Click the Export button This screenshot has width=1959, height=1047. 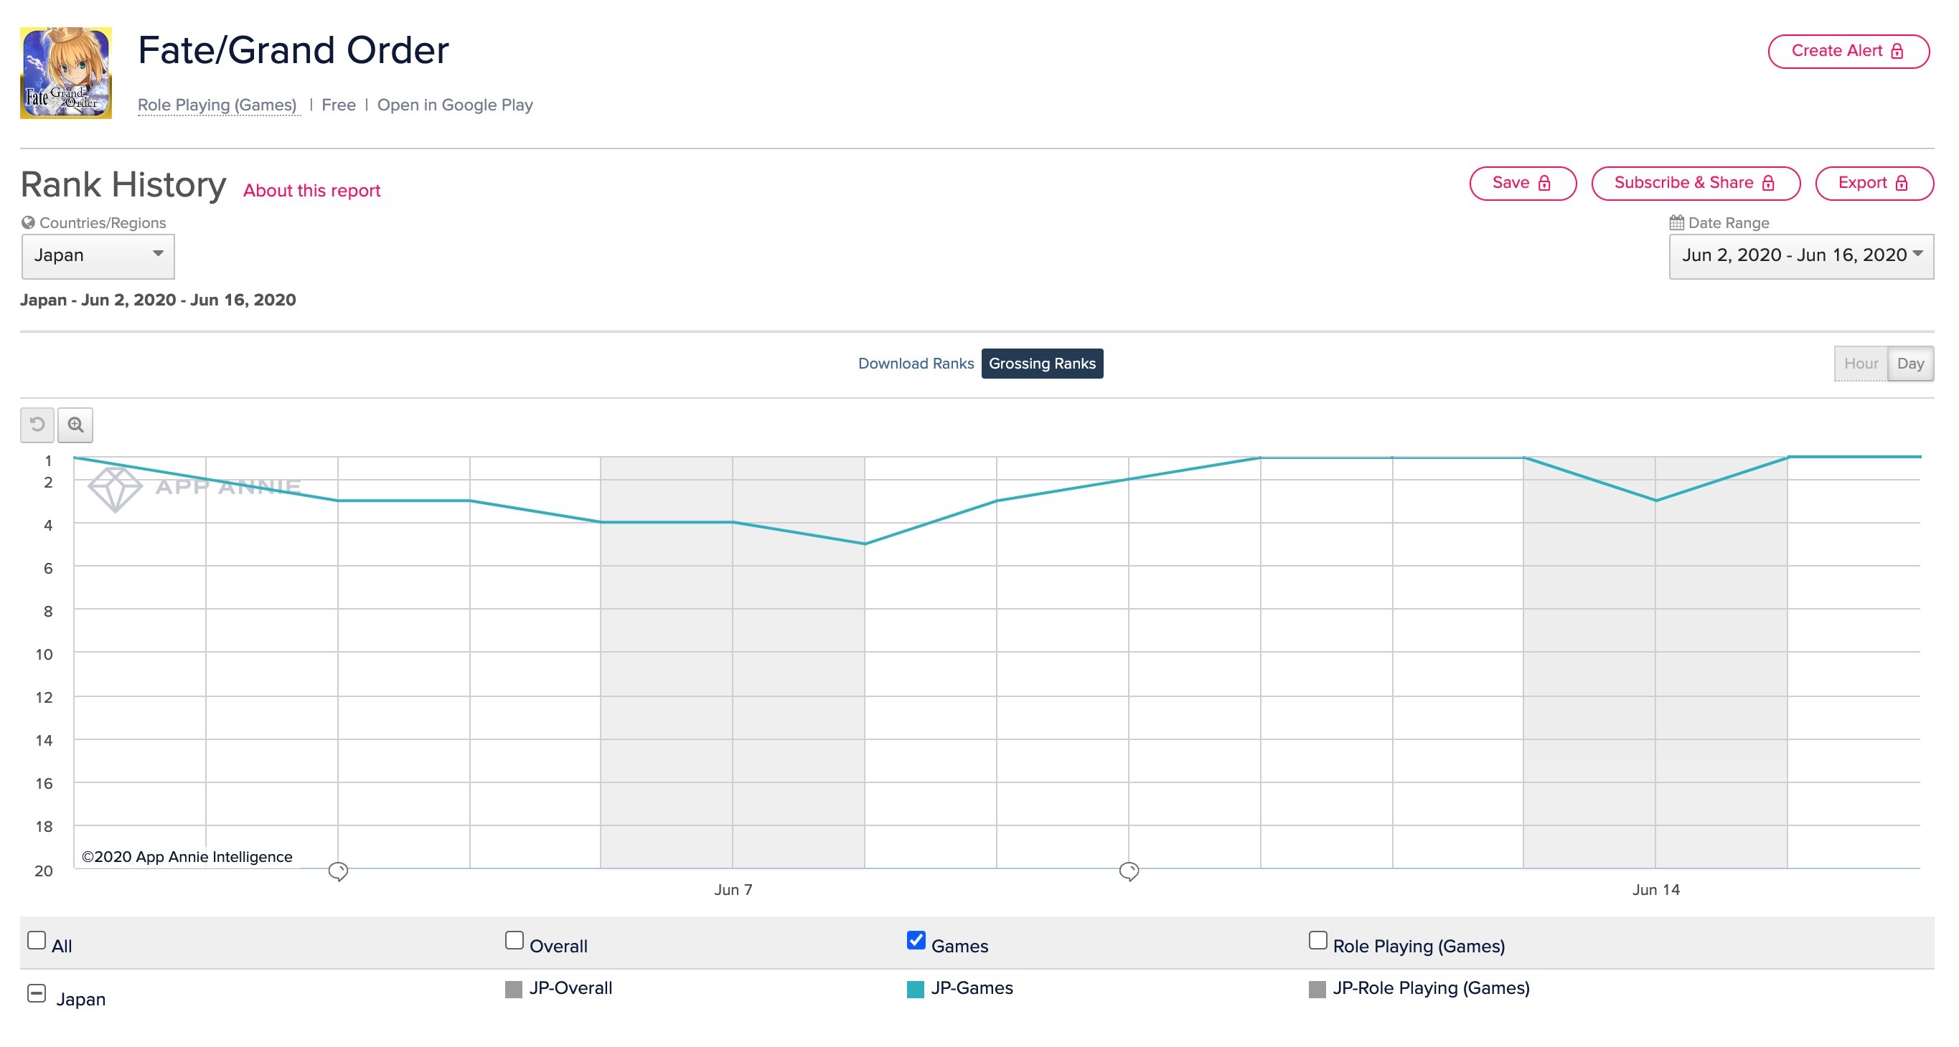click(1874, 183)
